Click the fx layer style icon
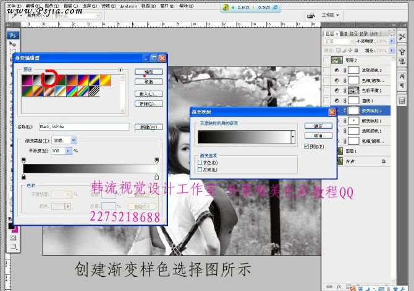 [x=339, y=287]
